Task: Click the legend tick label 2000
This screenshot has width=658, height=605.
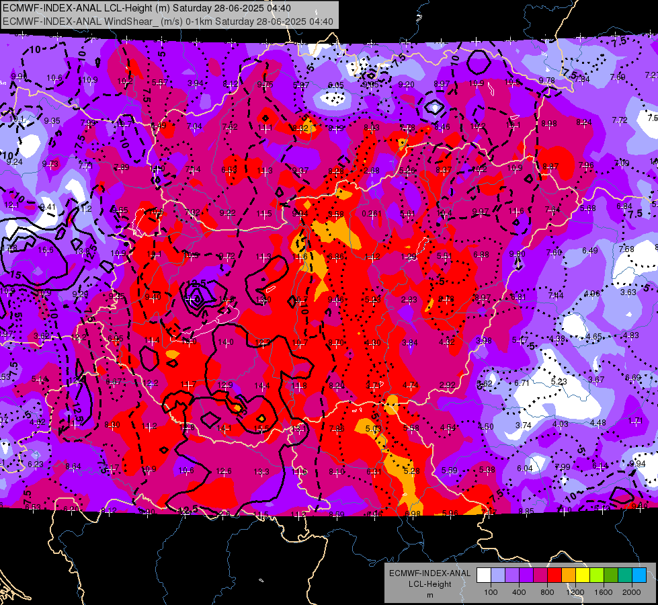Action: tap(631, 592)
